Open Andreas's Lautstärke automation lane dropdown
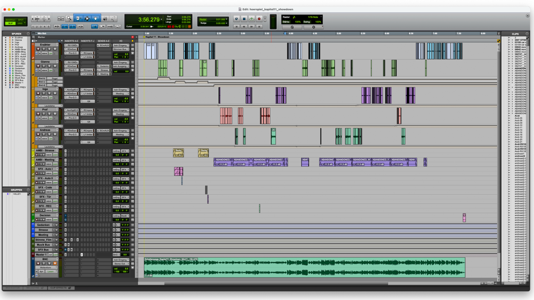 click(50, 147)
